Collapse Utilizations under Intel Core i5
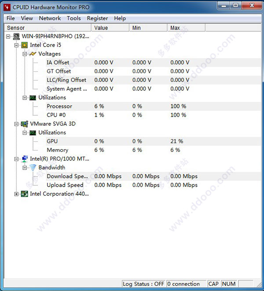The height and width of the screenshot is (291, 264). [x=25, y=98]
